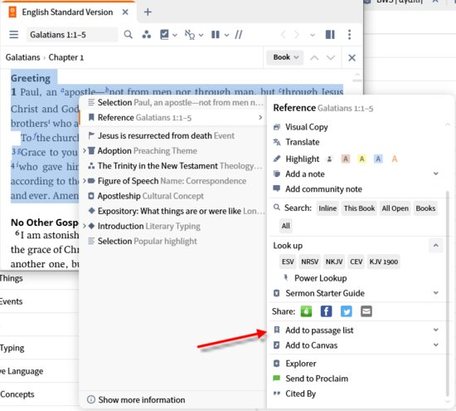The width and height of the screenshot is (456, 411).
Task: Toggle the checkbox visual filter icon
Action: pos(164,35)
